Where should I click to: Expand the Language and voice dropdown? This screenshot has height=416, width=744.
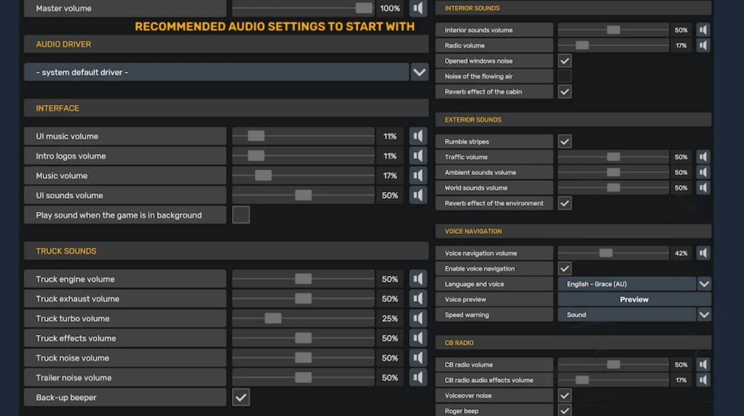click(x=704, y=284)
